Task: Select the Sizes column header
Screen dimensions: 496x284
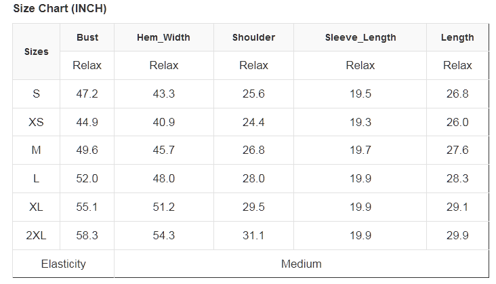Action: point(36,52)
